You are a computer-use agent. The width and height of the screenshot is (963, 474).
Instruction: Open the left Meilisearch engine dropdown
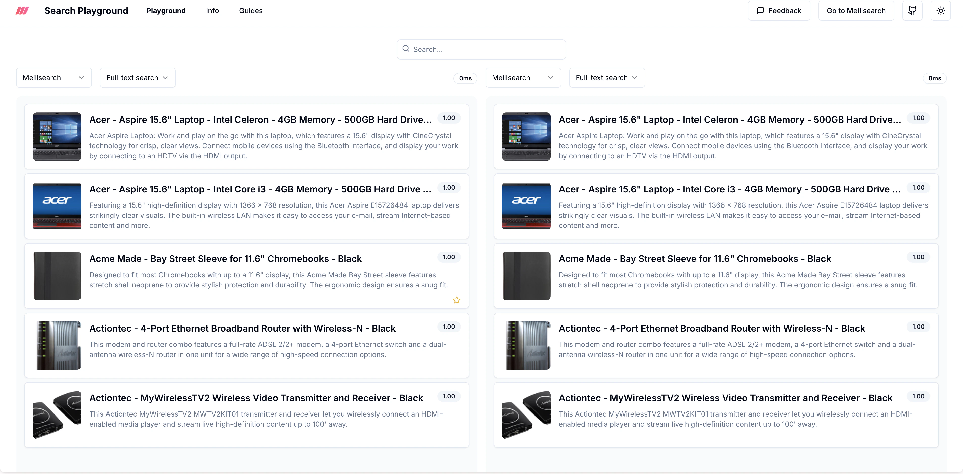pos(54,77)
